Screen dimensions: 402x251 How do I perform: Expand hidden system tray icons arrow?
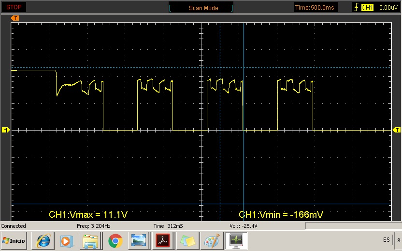(x=398, y=240)
